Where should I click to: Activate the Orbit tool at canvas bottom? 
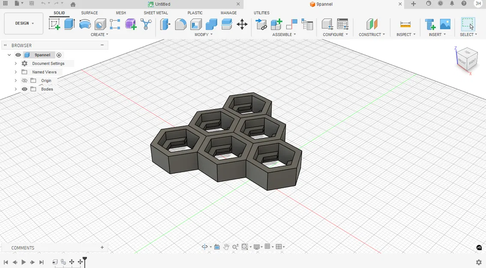204,247
